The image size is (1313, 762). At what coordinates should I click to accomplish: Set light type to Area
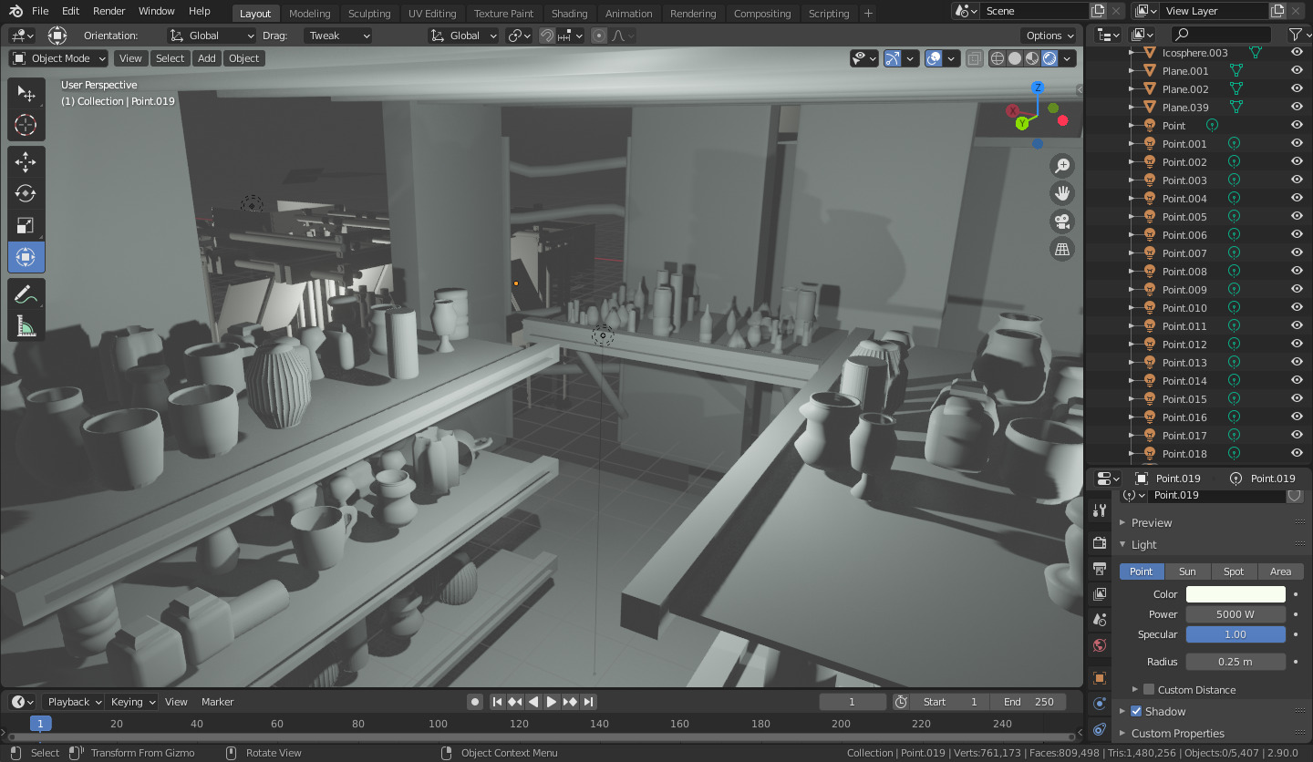(1280, 571)
